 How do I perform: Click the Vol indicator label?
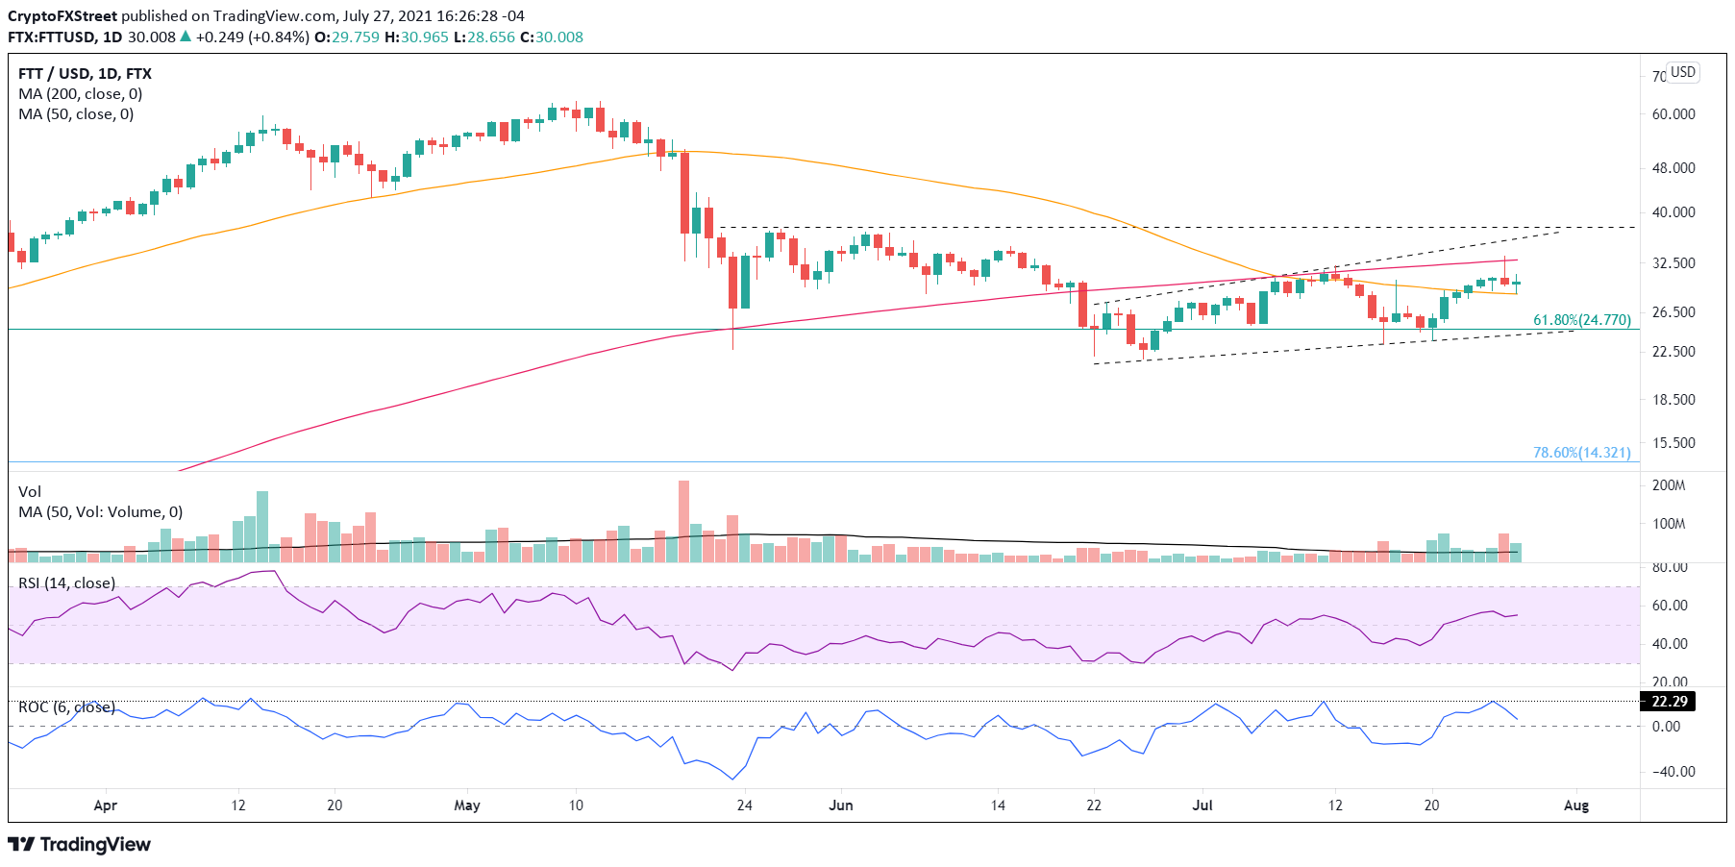click(30, 492)
